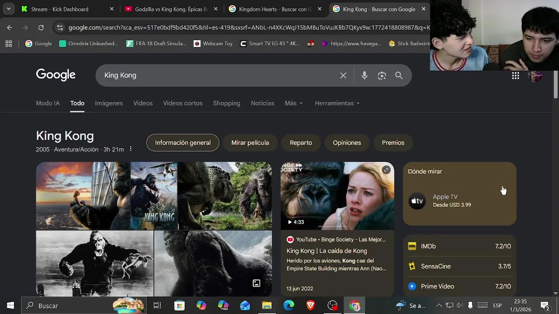Click the taskbar Buscar search box

pos(84,306)
